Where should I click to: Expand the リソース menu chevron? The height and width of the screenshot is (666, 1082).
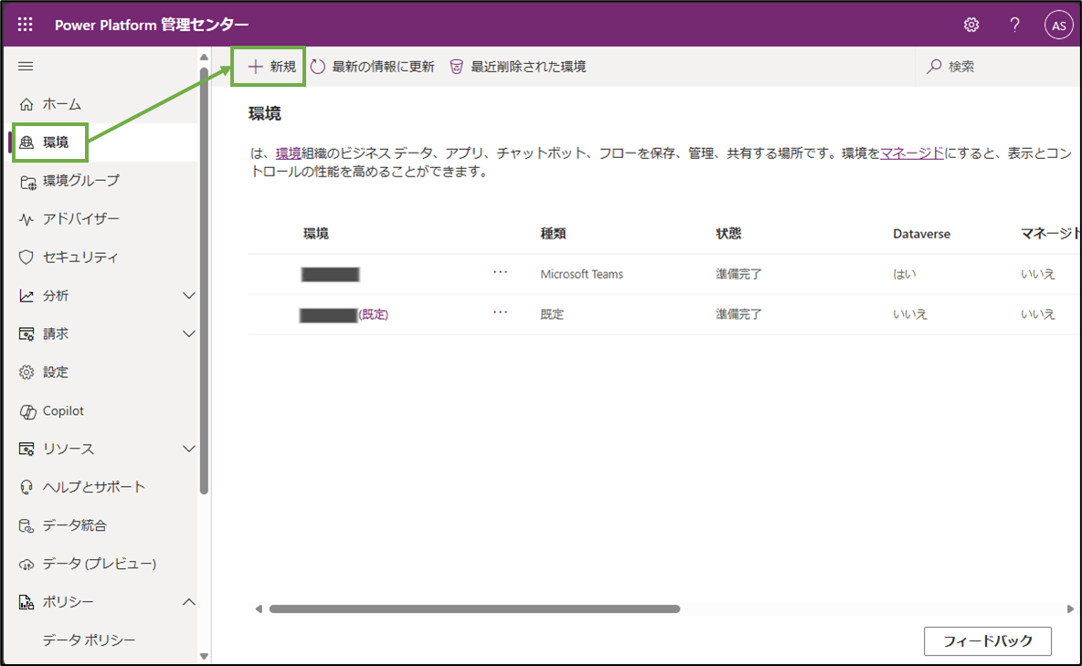coord(188,449)
